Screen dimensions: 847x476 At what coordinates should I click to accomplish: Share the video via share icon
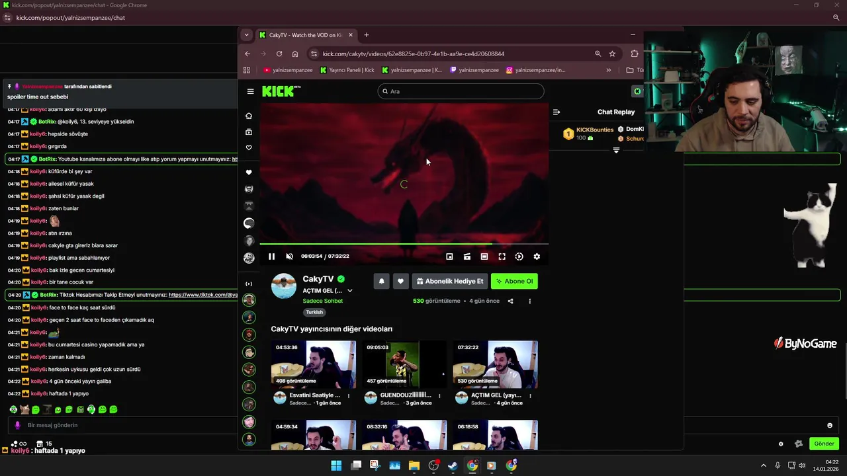[x=510, y=301]
